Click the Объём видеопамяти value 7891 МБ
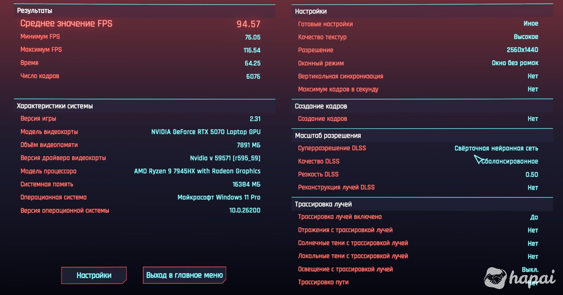 point(248,145)
